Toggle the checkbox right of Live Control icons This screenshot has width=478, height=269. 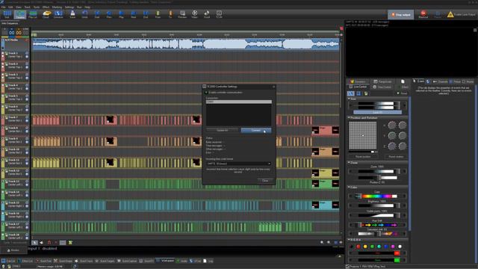[x=398, y=93]
